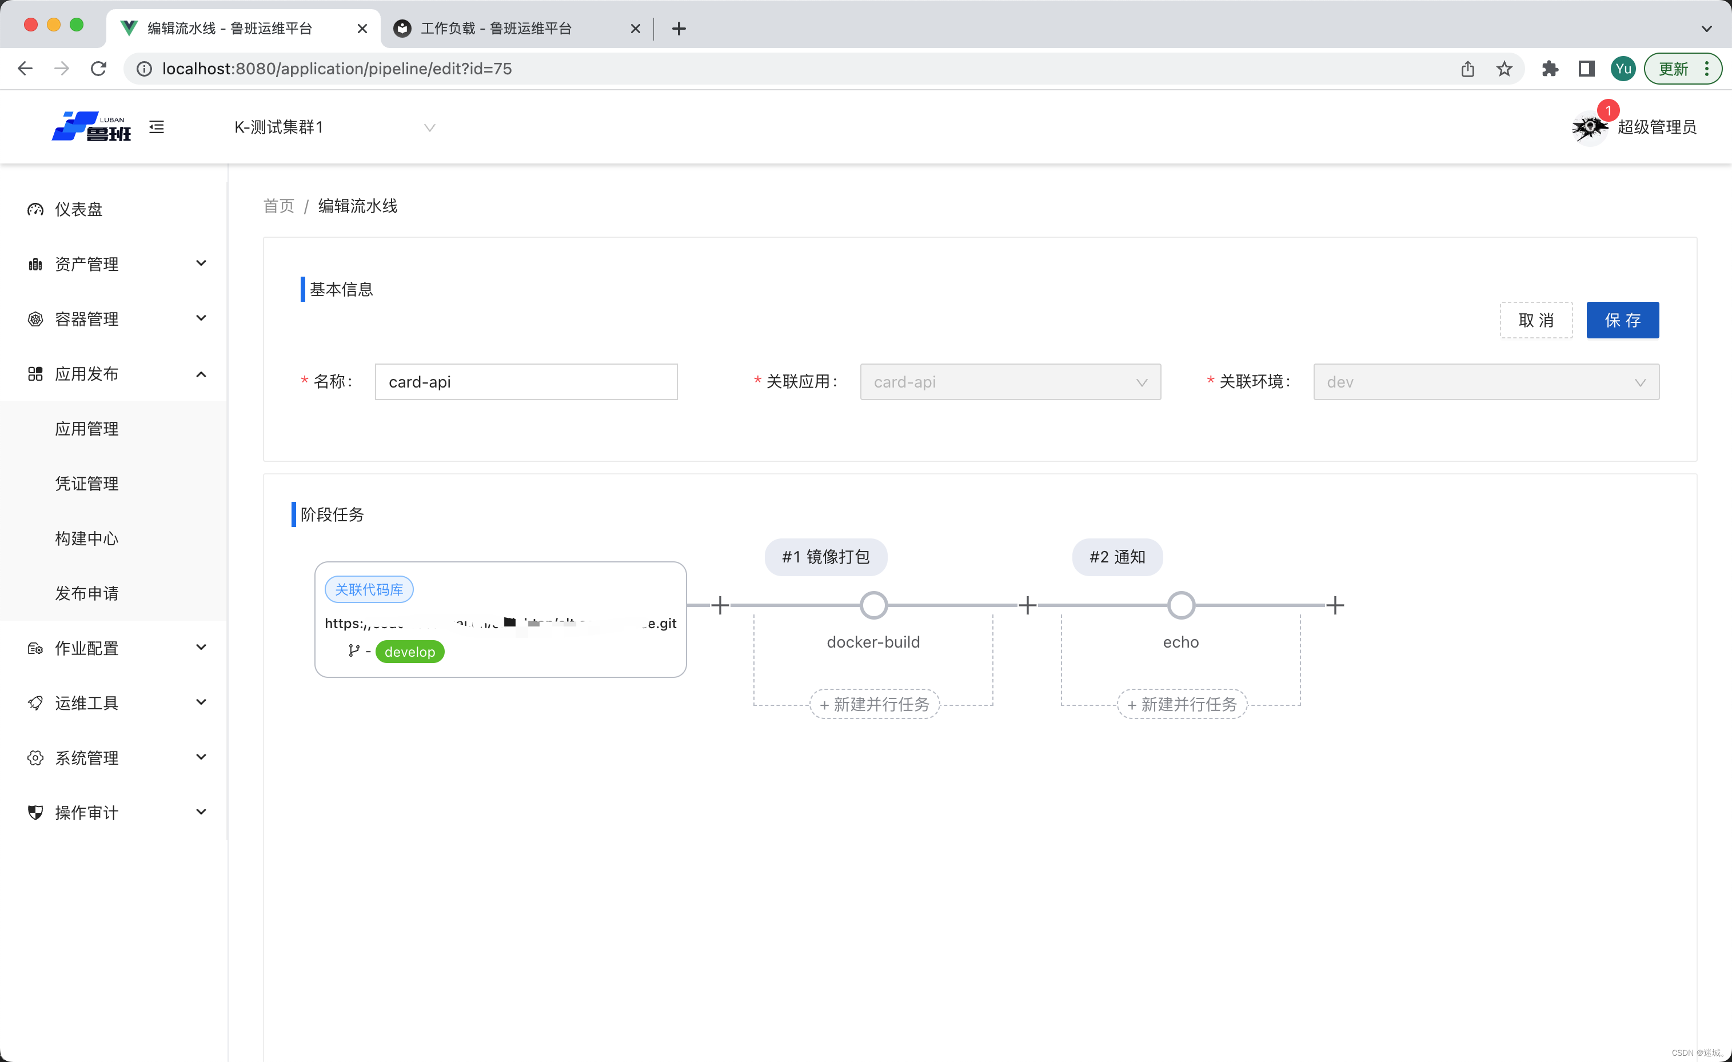Switch to the 工作负载 browser tab
Viewport: 1732px width, 1062px height.
(x=497, y=28)
